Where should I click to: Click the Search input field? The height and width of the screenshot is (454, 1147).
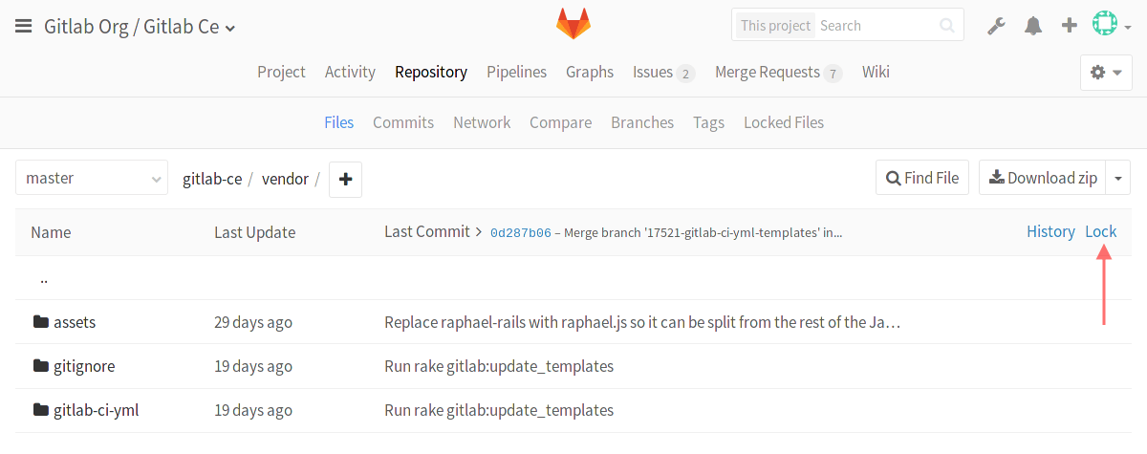[x=875, y=26]
